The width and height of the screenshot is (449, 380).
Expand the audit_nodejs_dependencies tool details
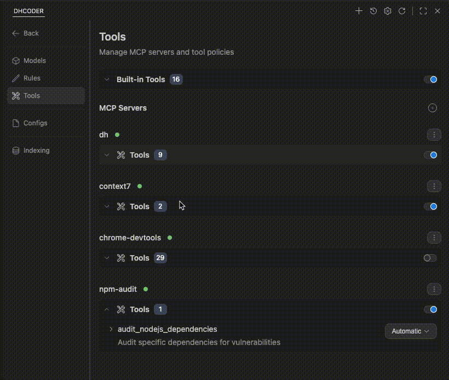click(x=111, y=329)
